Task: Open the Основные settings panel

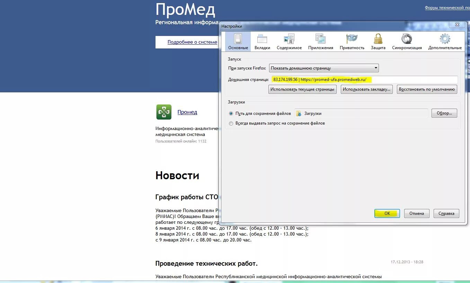Action: [238, 42]
